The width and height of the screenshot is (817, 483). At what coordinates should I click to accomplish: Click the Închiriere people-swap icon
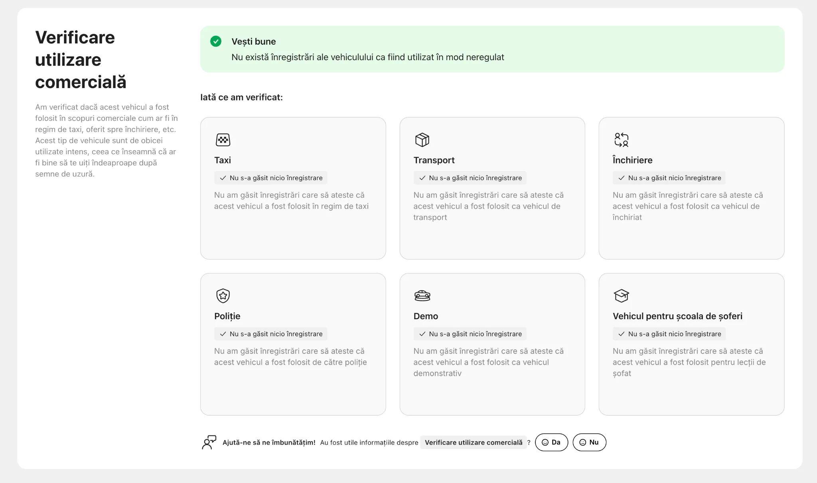[x=621, y=140]
